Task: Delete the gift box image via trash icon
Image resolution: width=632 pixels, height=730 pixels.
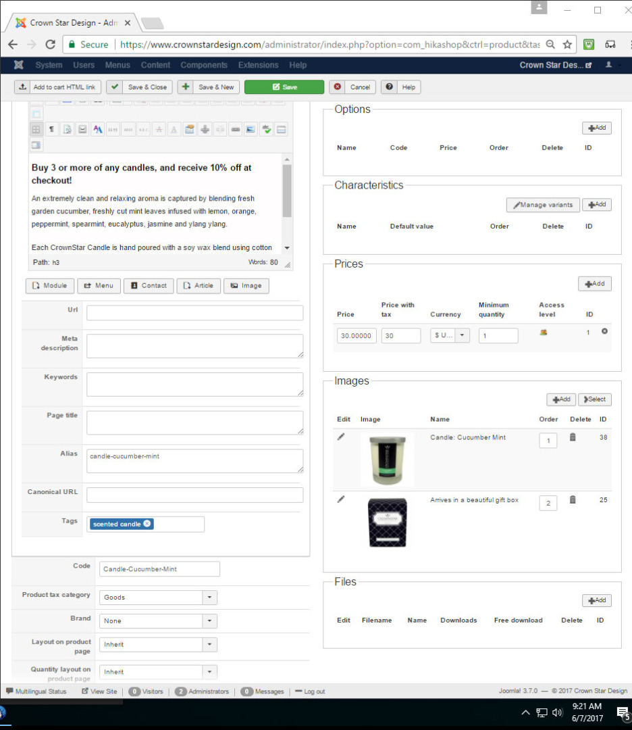Action: coord(573,500)
